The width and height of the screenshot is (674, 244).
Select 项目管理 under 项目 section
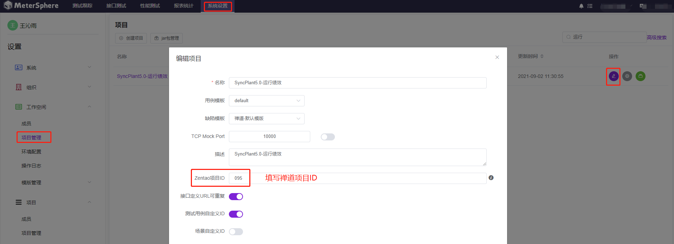tap(31, 233)
